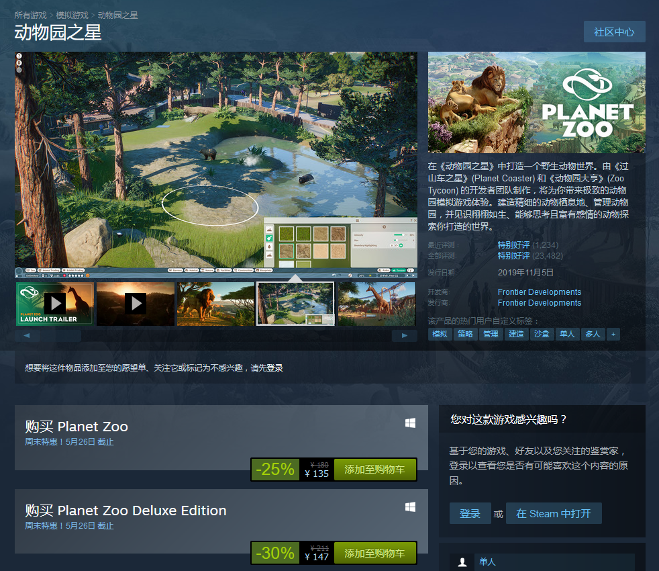Viewport: 659px width, 571px height.
Task: Select the giraffe screenshot thumbnail
Action: point(377,304)
